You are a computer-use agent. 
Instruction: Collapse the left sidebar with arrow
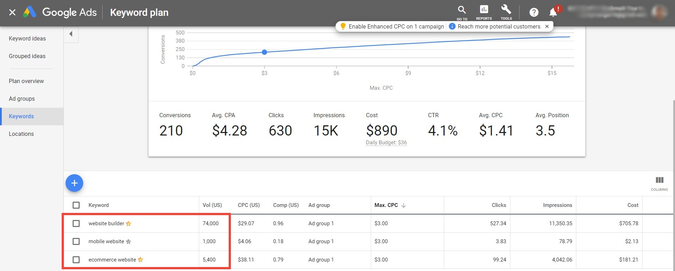(71, 34)
